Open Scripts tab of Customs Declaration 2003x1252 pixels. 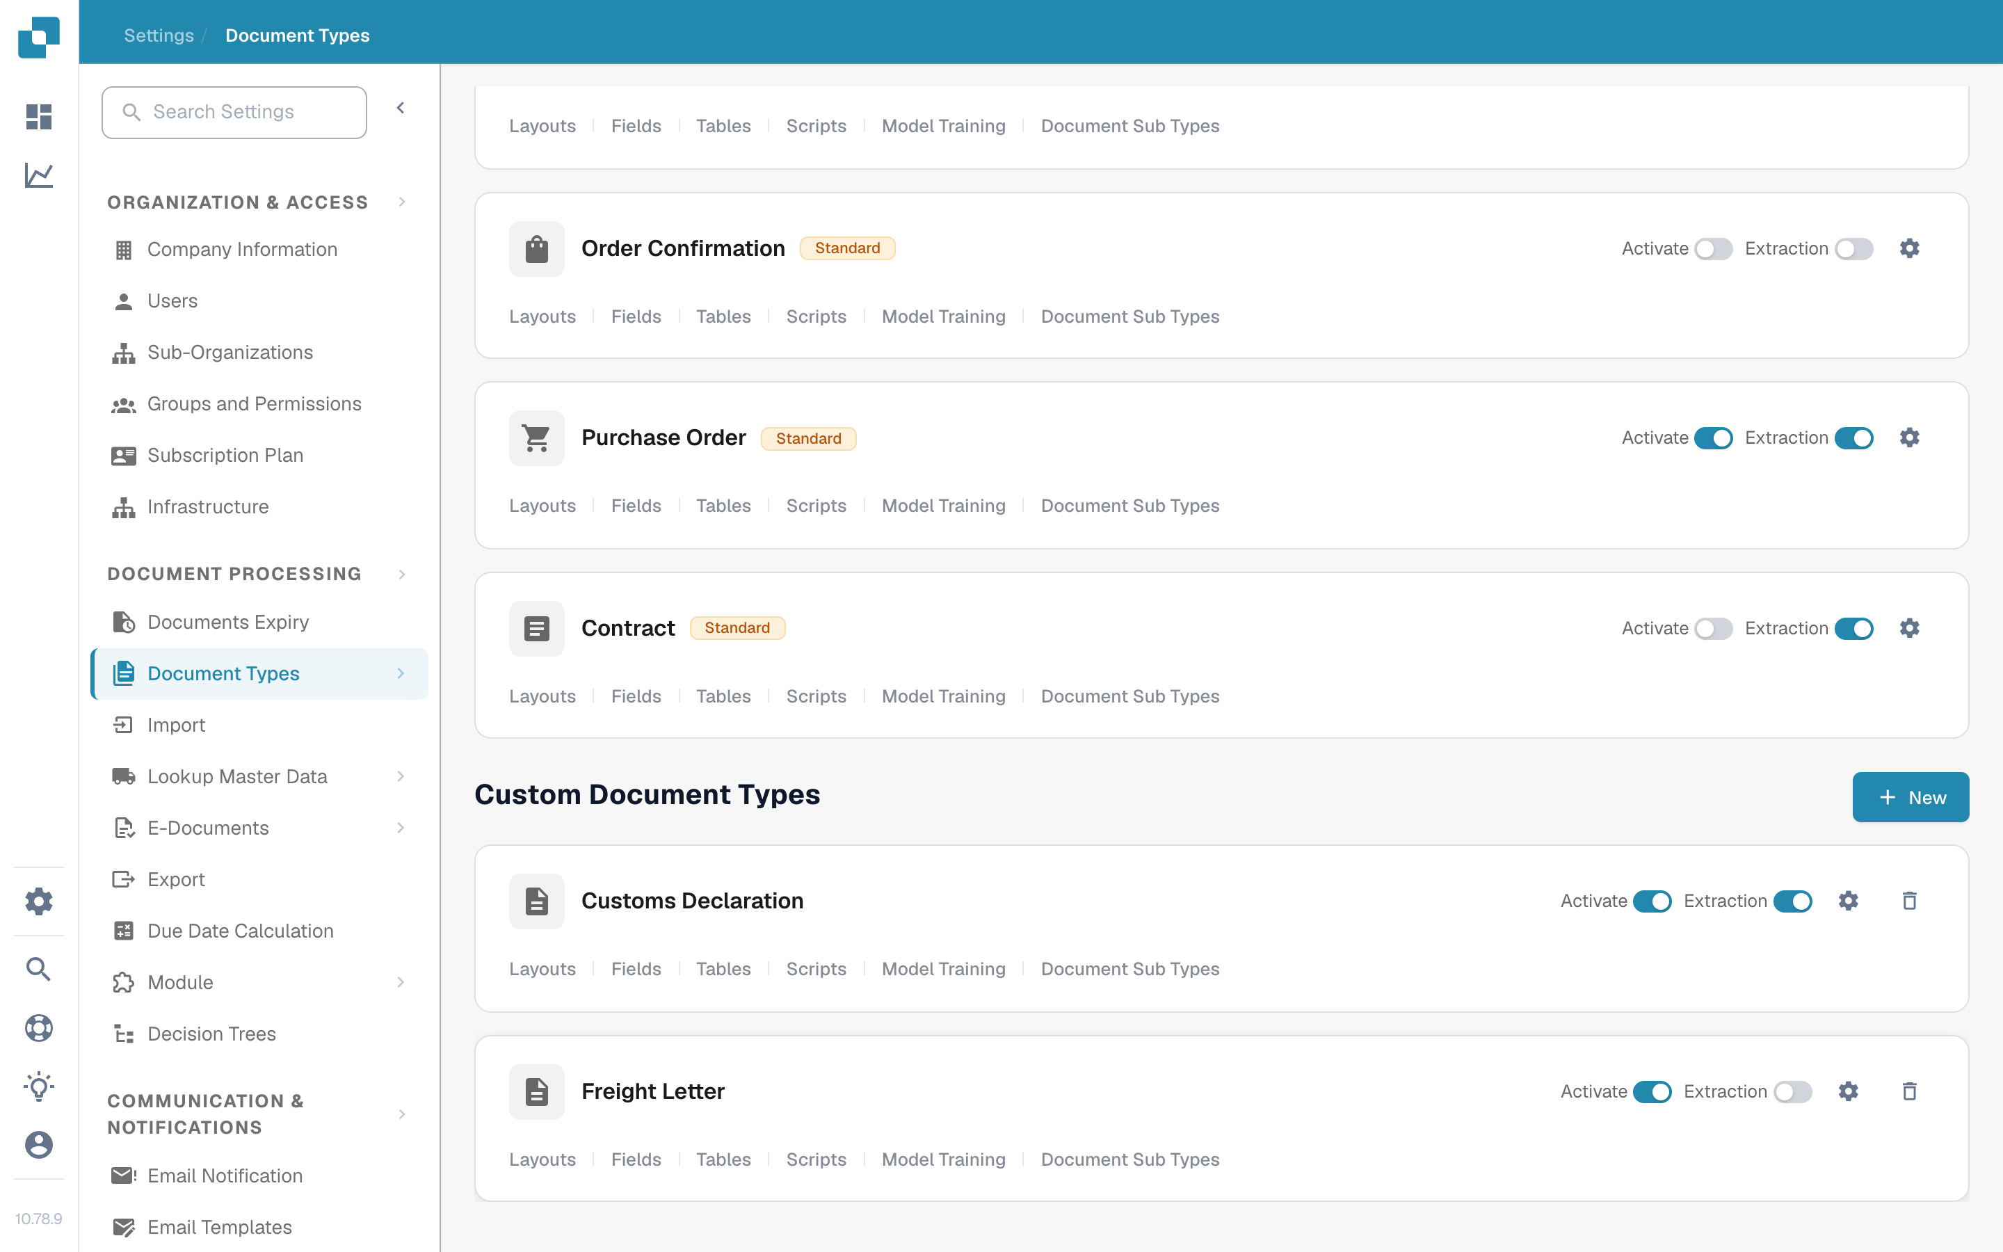click(816, 969)
